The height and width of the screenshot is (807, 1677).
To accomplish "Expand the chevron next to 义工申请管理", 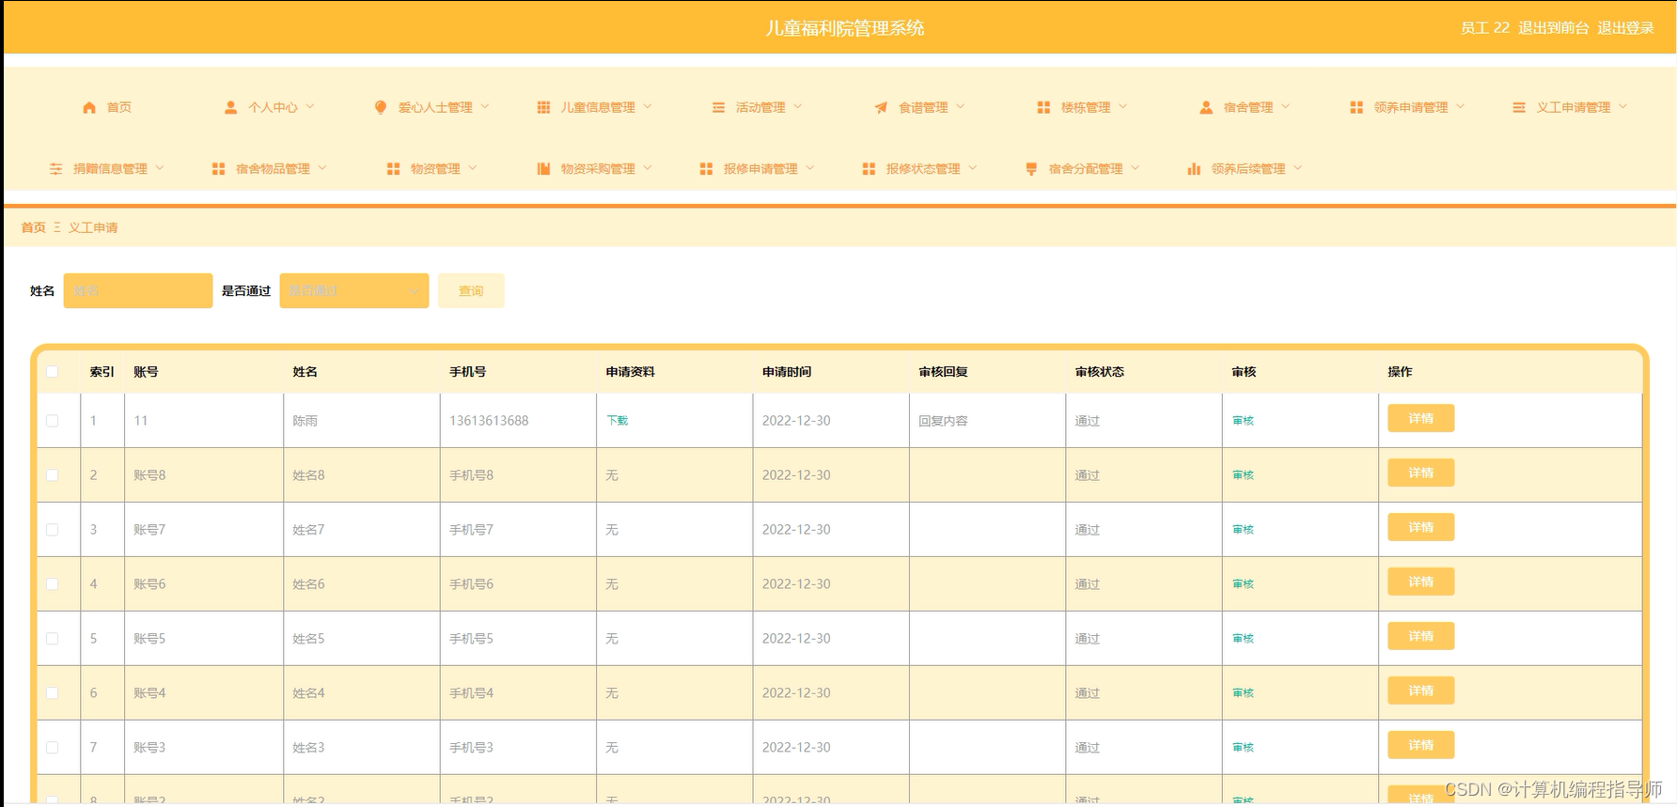I will click(x=1623, y=107).
